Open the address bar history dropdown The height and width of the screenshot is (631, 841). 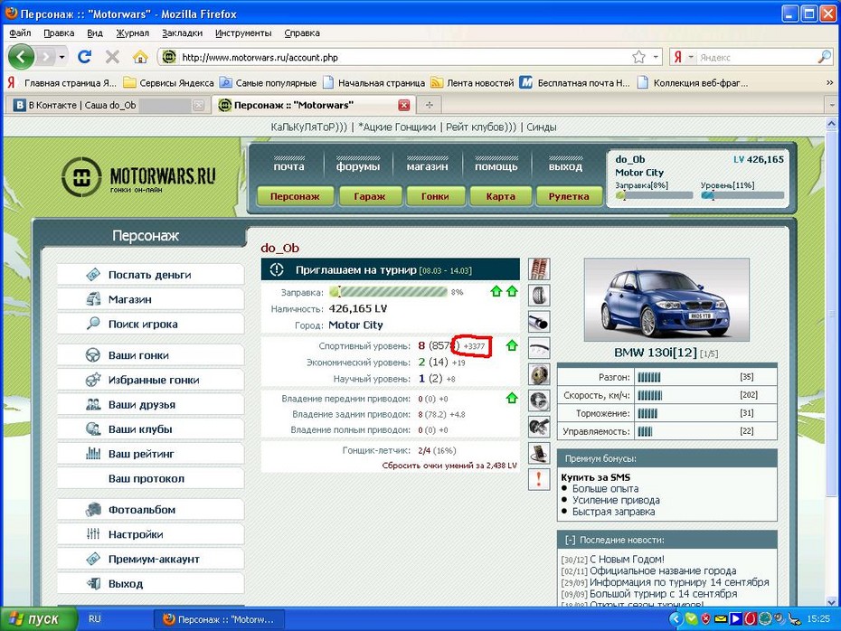(656, 57)
